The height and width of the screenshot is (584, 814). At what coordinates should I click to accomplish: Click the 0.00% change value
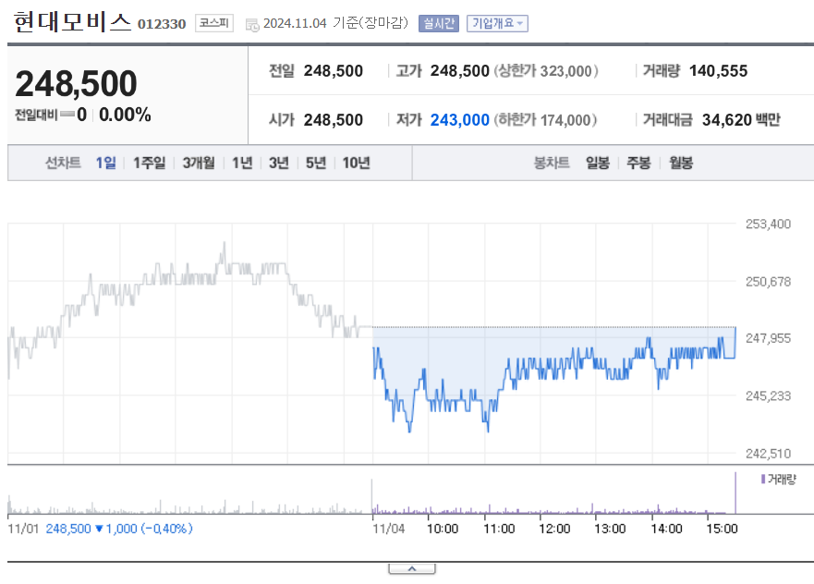(125, 115)
